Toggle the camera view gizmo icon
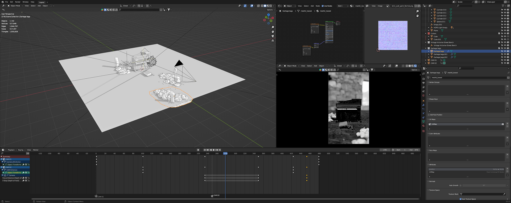 [x=273, y=36]
